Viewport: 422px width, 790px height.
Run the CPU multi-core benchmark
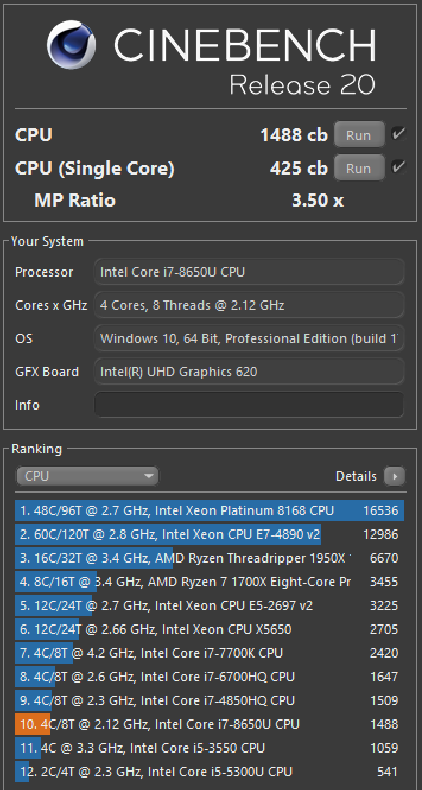[x=358, y=135]
